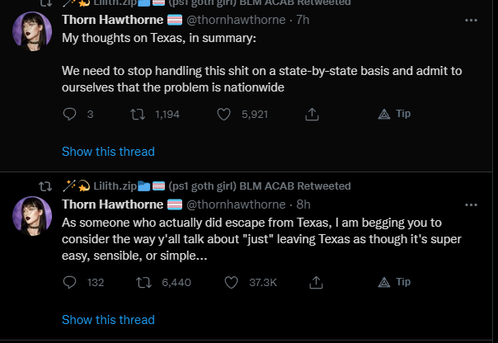Retweet the tweet with 6,440 retweets

[x=143, y=282]
